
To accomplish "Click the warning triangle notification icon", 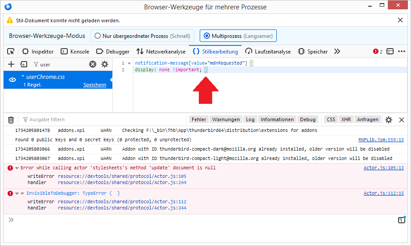I will [x=10, y=20].
